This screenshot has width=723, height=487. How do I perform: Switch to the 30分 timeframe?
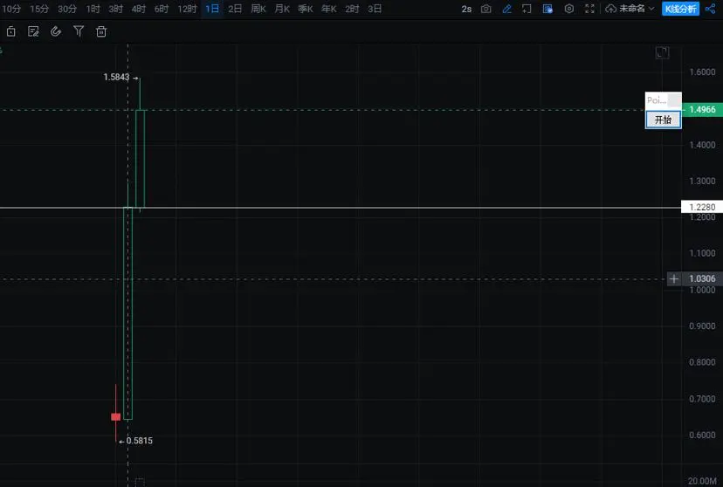(67, 9)
